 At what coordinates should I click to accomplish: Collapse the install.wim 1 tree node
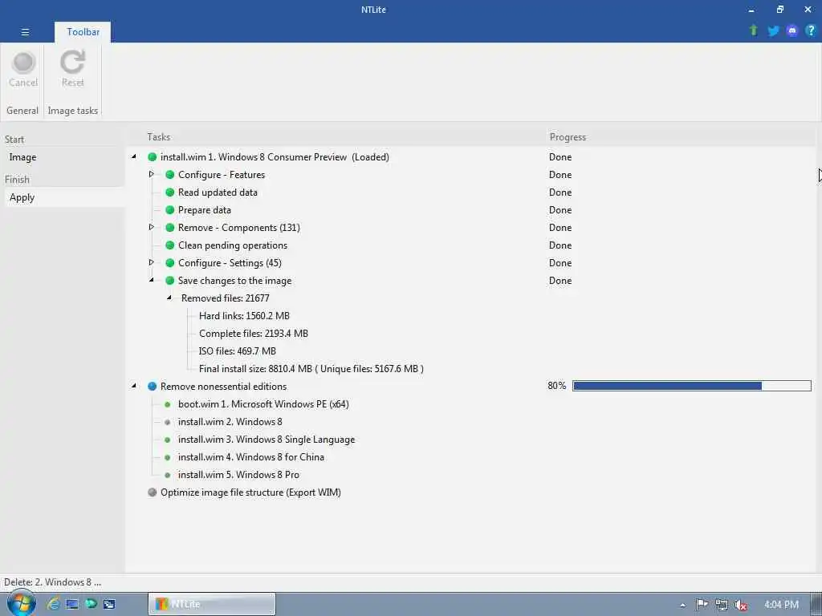click(134, 156)
